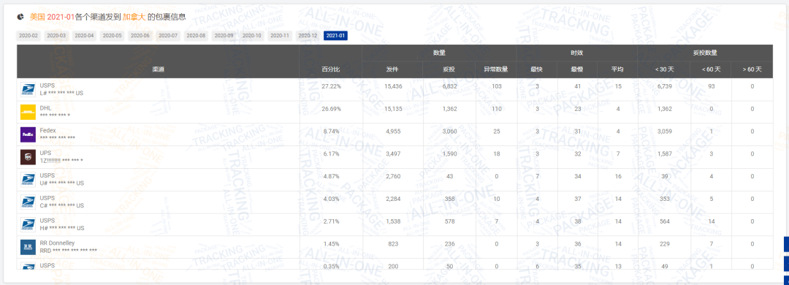Click the 平均 column header

pyautogui.click(x=617, y=69)
